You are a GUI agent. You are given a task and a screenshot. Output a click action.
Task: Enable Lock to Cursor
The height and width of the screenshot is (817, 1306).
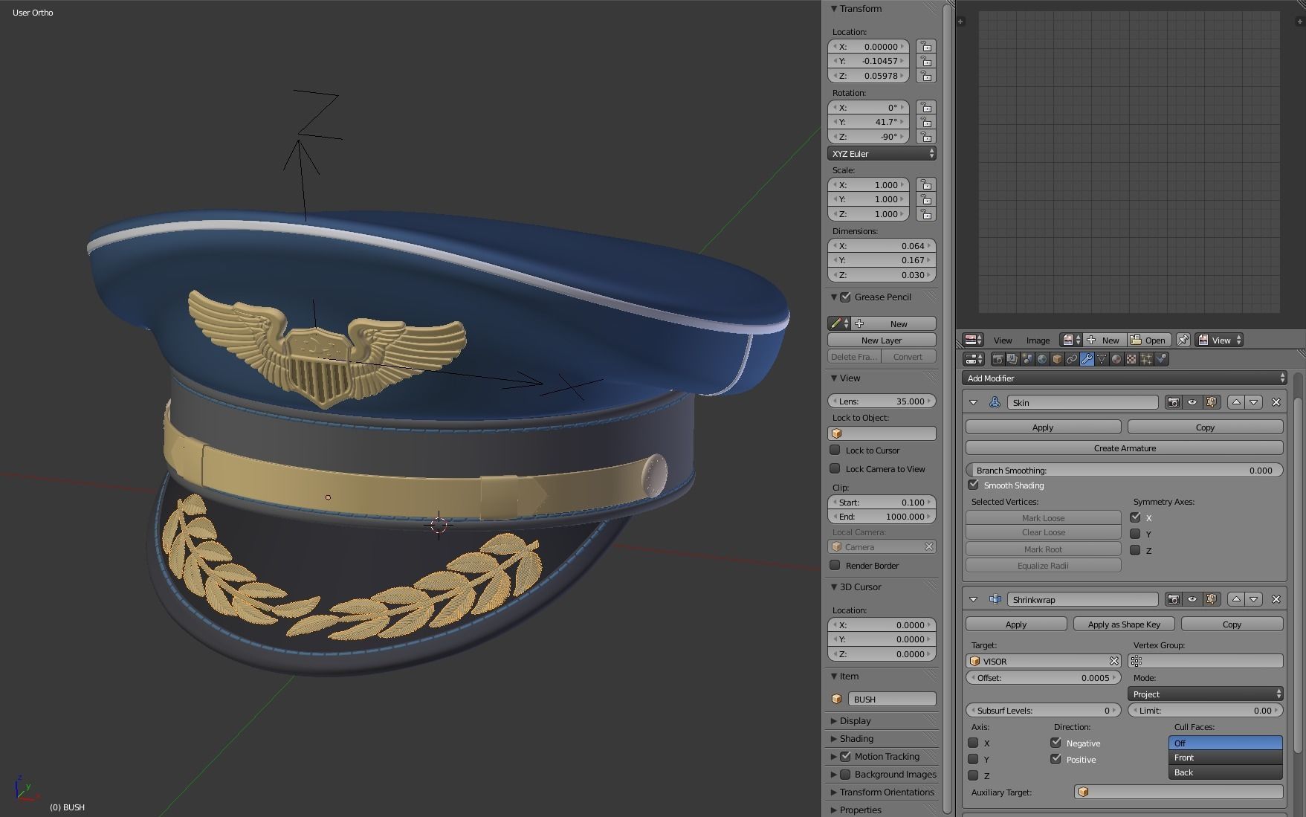pos(835,450)
